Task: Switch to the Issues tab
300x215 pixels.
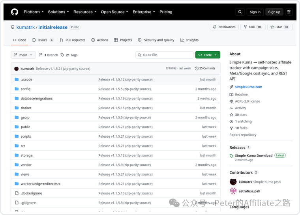Action: pos(43,40)
